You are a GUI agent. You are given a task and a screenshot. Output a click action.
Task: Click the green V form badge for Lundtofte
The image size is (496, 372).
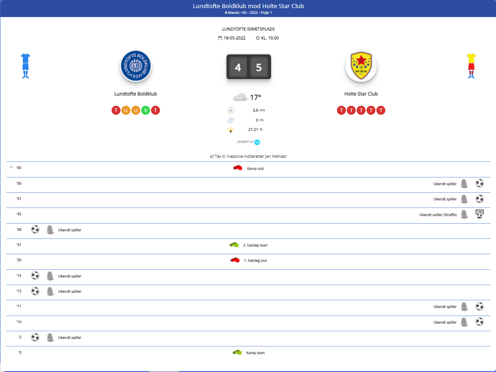click(146, 110)
